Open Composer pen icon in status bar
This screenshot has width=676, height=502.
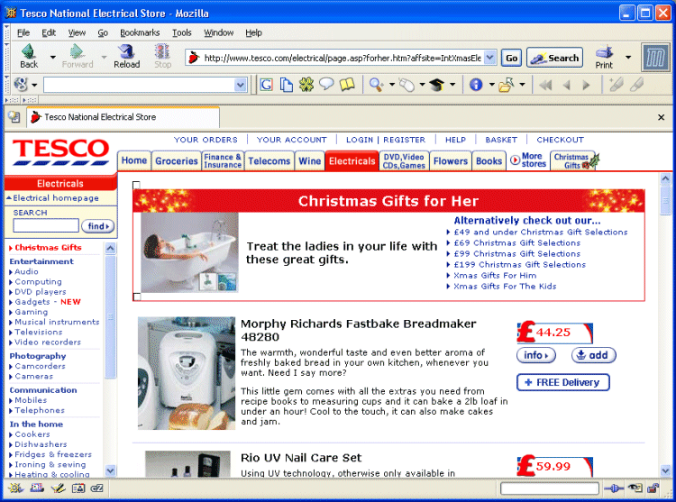(x=58, y=488)
